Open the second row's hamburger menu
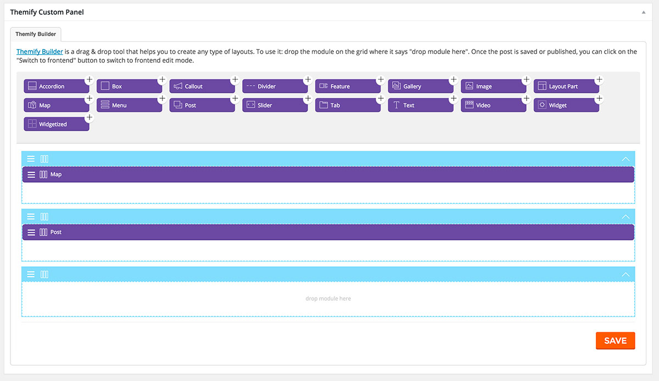 coord(31,216)
